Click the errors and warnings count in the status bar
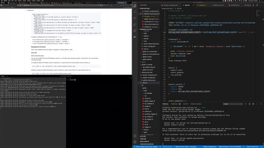 (167, 147)
